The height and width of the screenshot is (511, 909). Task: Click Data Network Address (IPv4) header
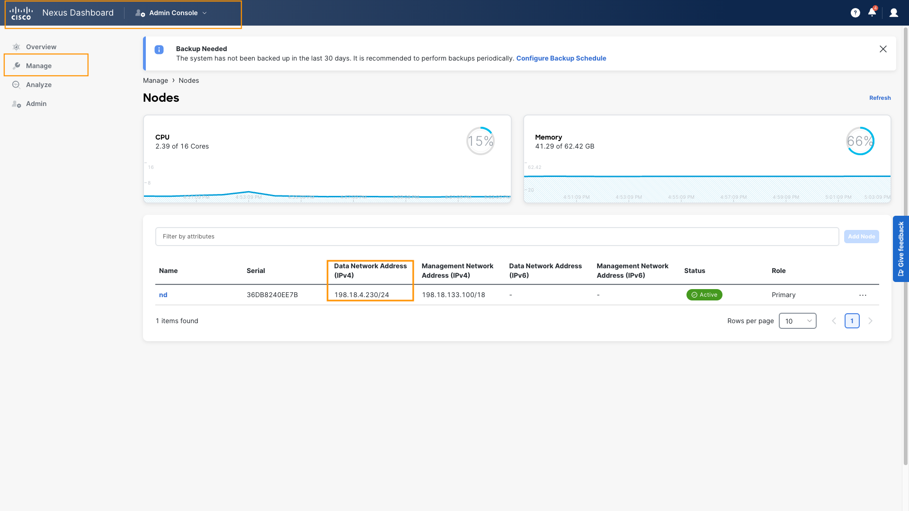[x=370, y=271]
